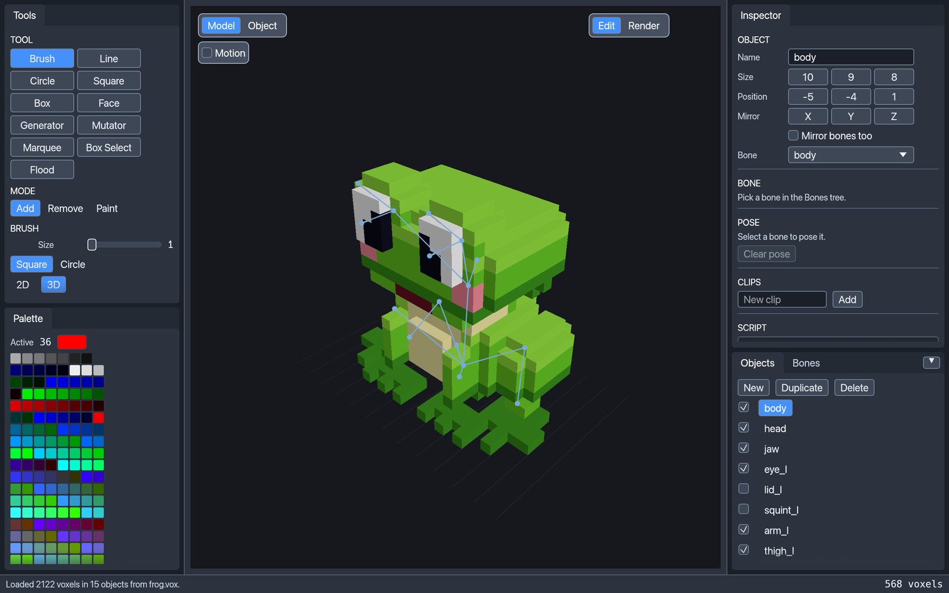Pick the Face tool
The image size is (949, 593).
(109, 103)
